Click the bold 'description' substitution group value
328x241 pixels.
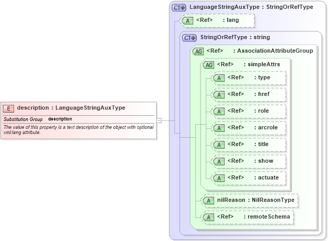(x=60, y=119)
